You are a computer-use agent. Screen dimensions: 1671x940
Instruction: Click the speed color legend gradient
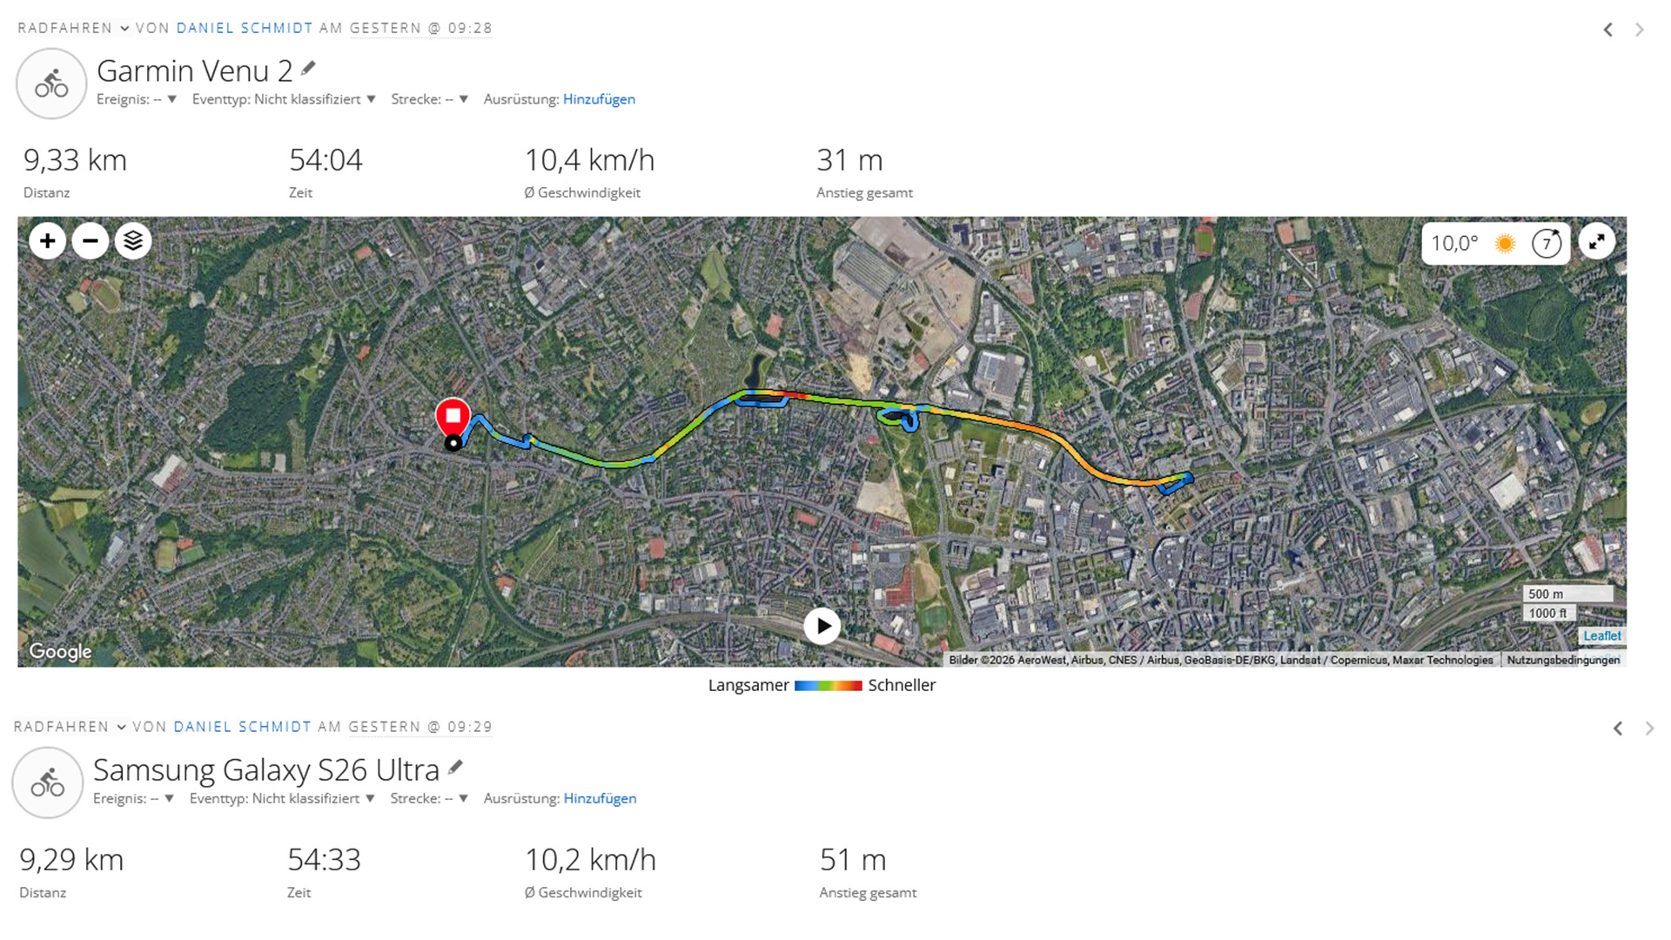click(x=828, y=686)
